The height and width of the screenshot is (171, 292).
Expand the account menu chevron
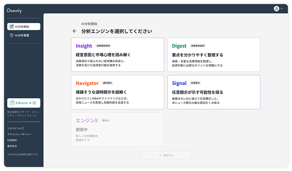click(282, 8)
